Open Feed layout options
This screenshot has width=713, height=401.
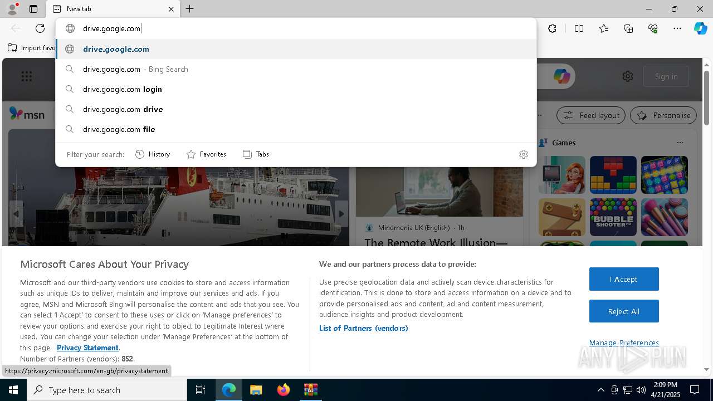point(591,115)
